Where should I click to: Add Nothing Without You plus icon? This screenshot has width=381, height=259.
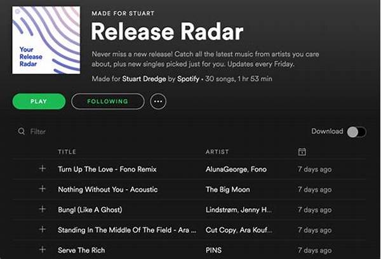pyautogui.click(x=43, y=189)
